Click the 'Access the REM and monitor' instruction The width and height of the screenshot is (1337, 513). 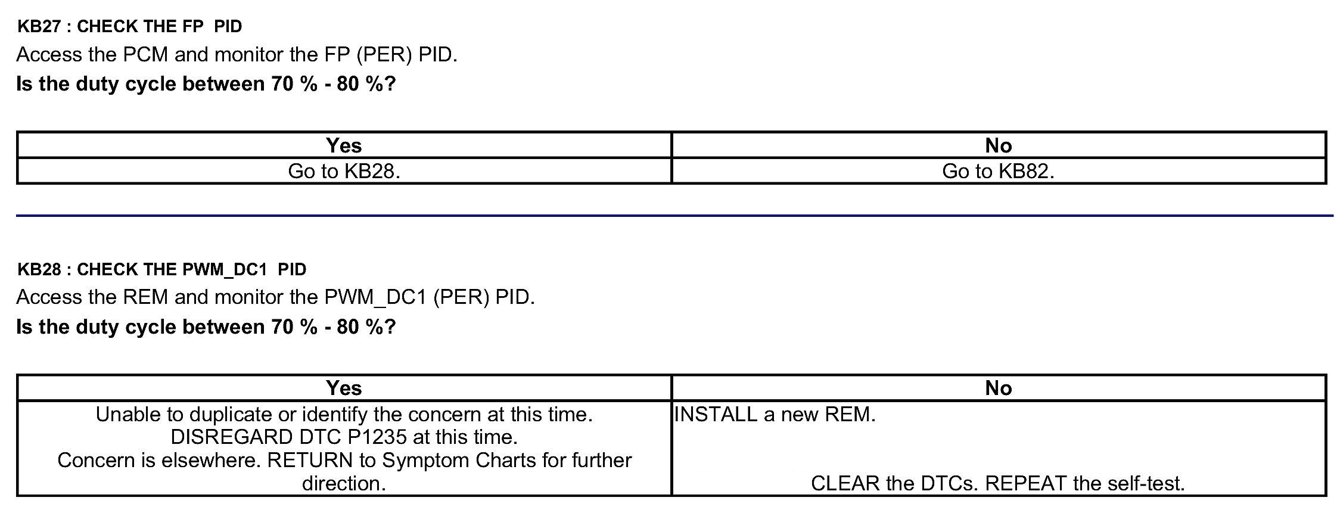pyautogui.click(x=275, y=297)
